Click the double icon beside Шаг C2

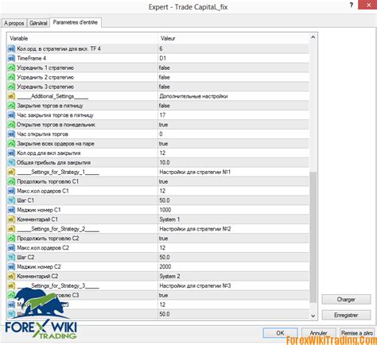tap(11, 258)
